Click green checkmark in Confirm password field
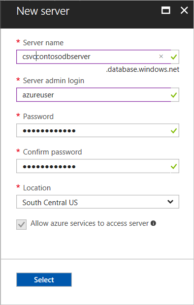The width and height of the screenshot is (194, 305). [x=174, y=166]
